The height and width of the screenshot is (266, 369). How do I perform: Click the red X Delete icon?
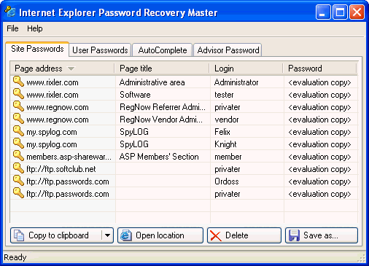(x=216, y=235)
